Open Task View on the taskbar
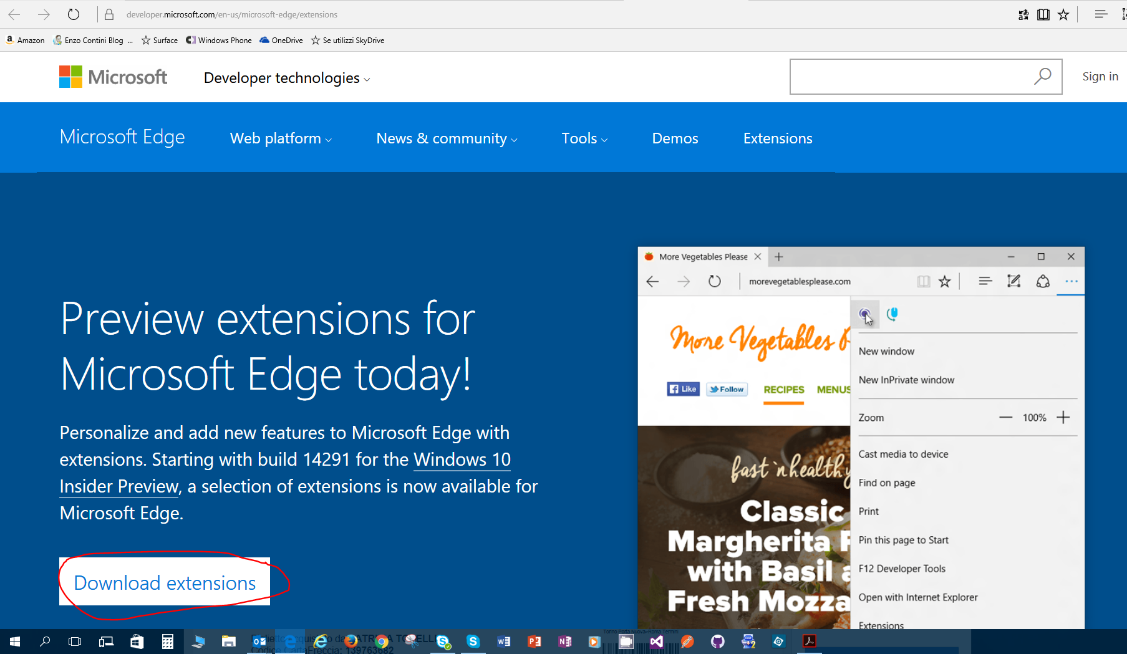The width and height of the screenshot is (1127, 654). (x=75, y=642)
